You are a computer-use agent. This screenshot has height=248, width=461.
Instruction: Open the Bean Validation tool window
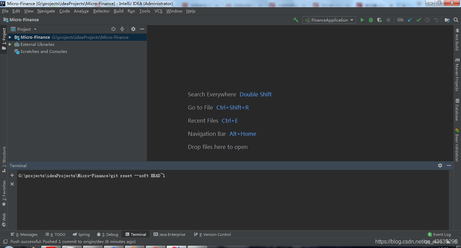(457, 145)
